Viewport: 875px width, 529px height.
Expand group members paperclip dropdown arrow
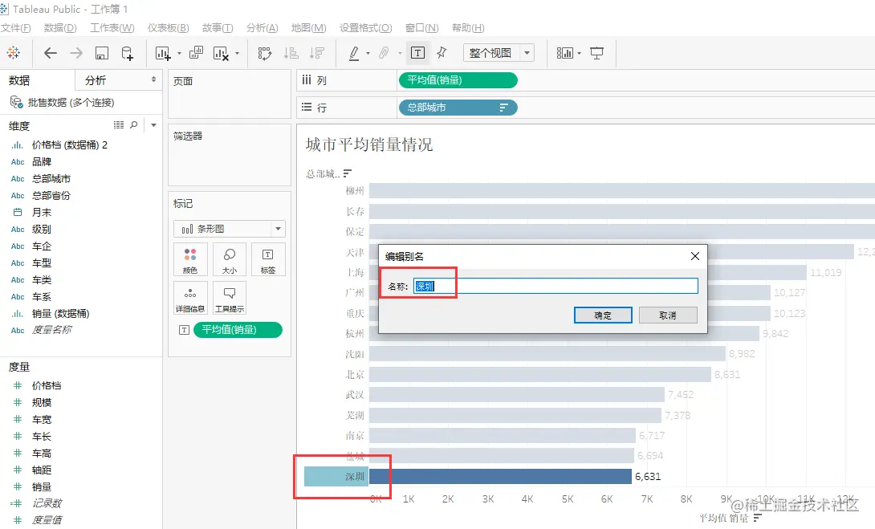point(400,54)
